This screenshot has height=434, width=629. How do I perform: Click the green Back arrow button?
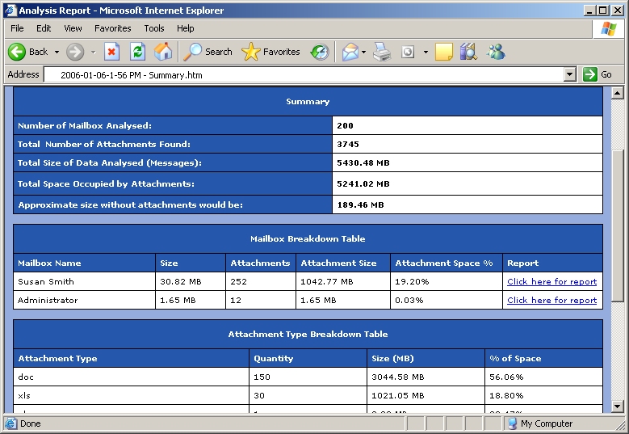17,52
